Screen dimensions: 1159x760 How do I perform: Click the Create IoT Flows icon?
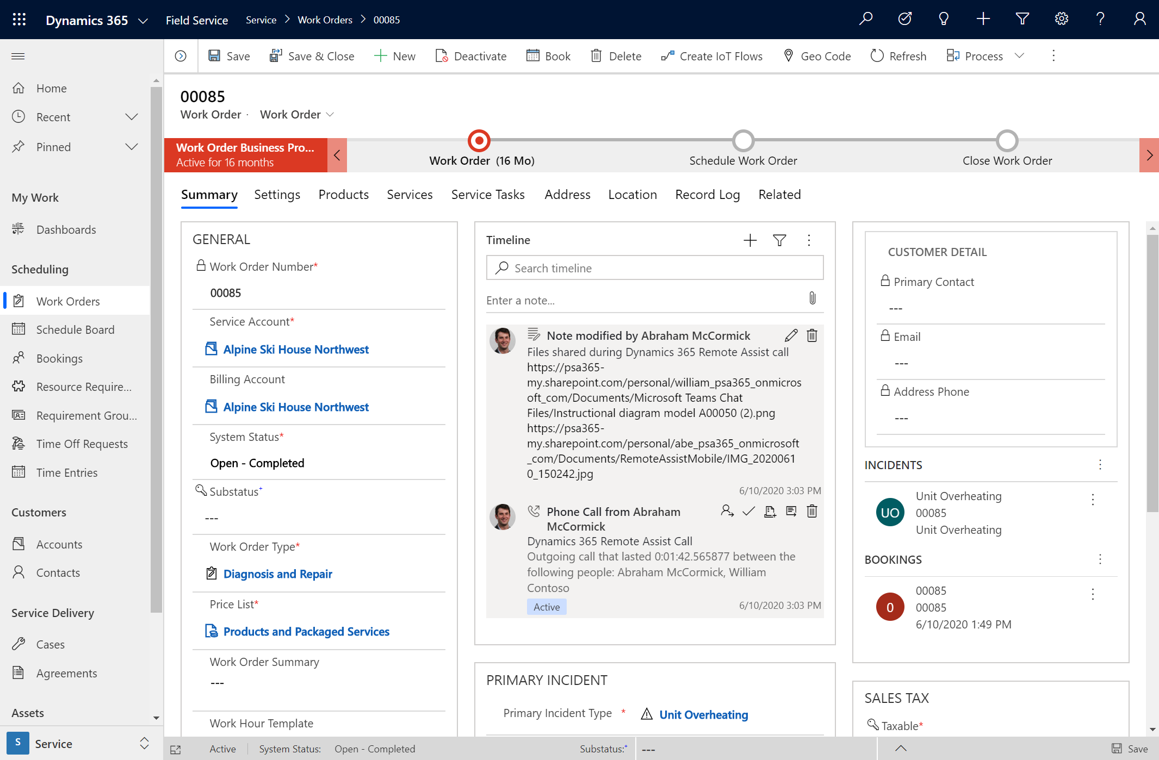tap(667, 56)
